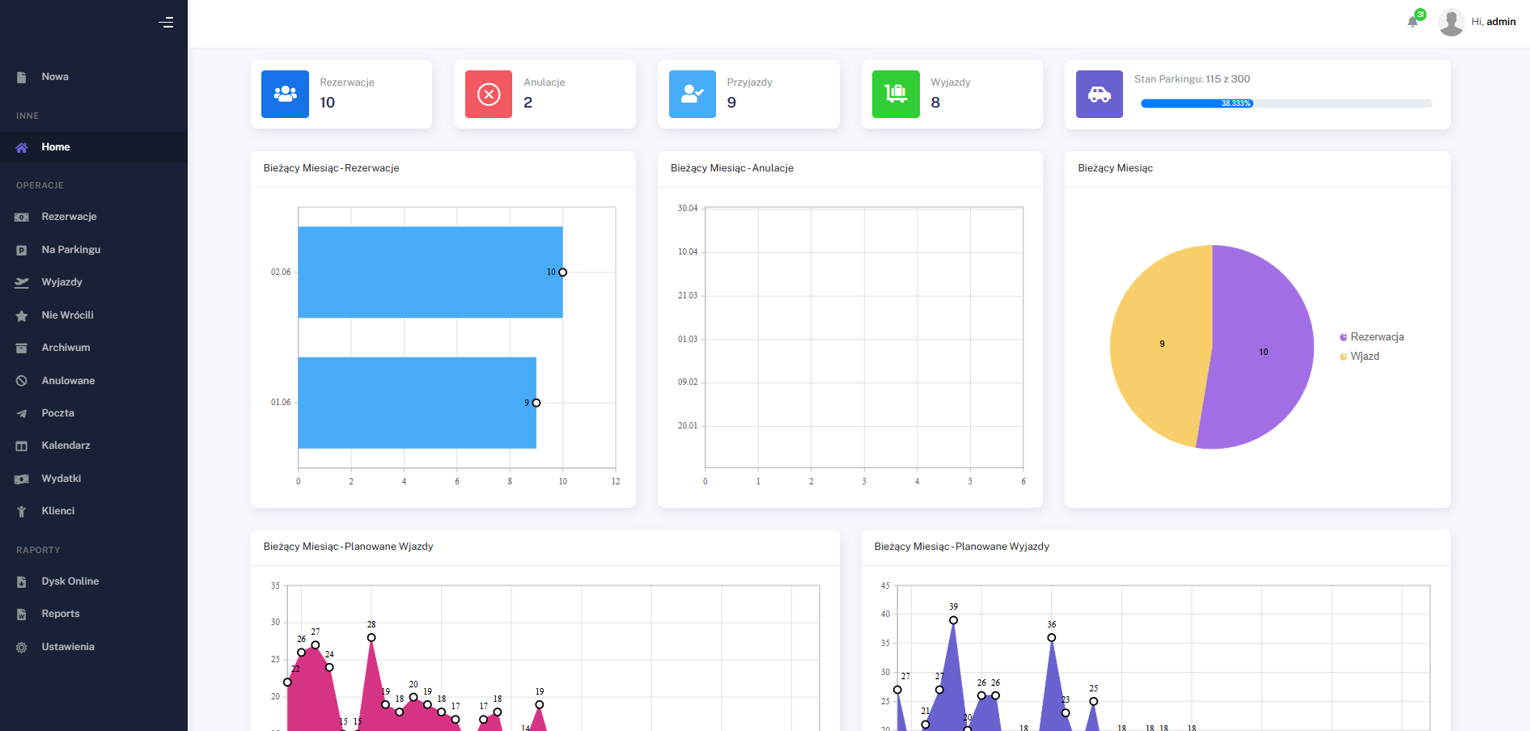1530x731 pixels.
Task: Open the Nie Wrócili section
Action: 94,315
